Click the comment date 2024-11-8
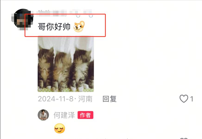The image size is (202, 139). click(x=56, y=99)
